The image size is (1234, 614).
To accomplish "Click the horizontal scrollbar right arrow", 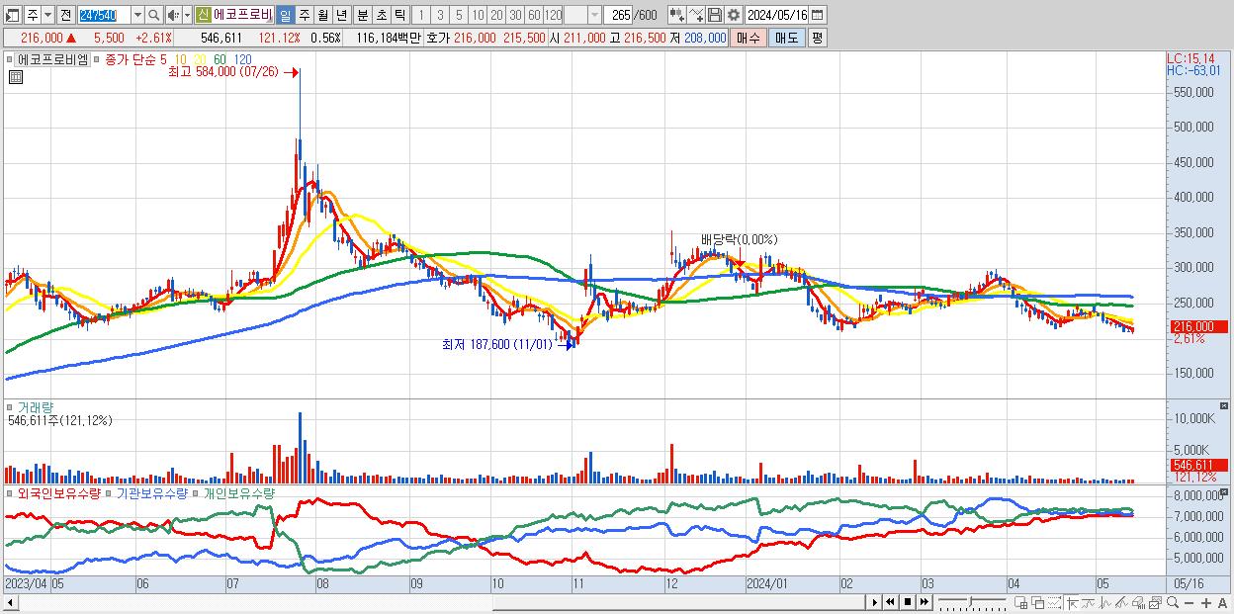I will [873, 602].
